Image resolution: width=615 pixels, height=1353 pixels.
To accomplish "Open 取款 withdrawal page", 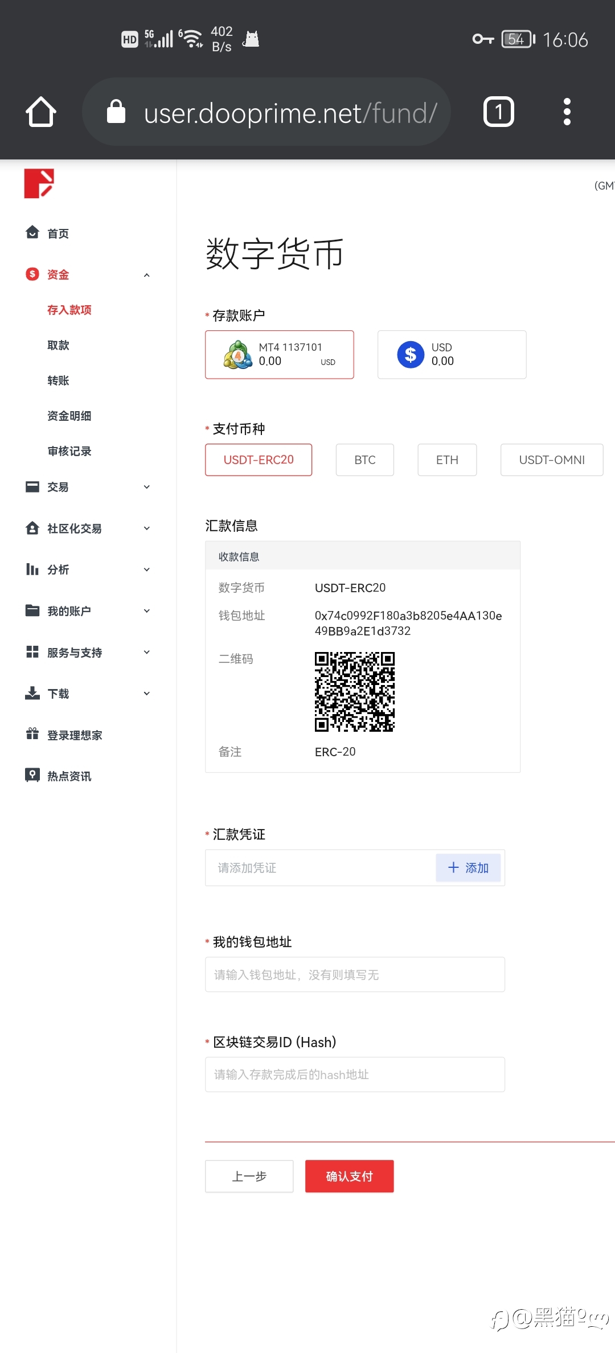I will tap(58, 345).
